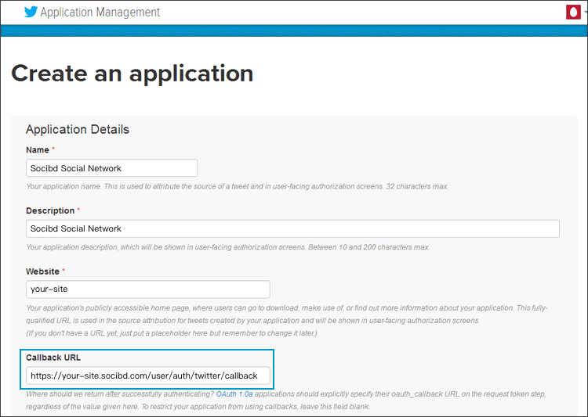Click the Name field label
Screen dimensions: 588x417
[38, 149]
